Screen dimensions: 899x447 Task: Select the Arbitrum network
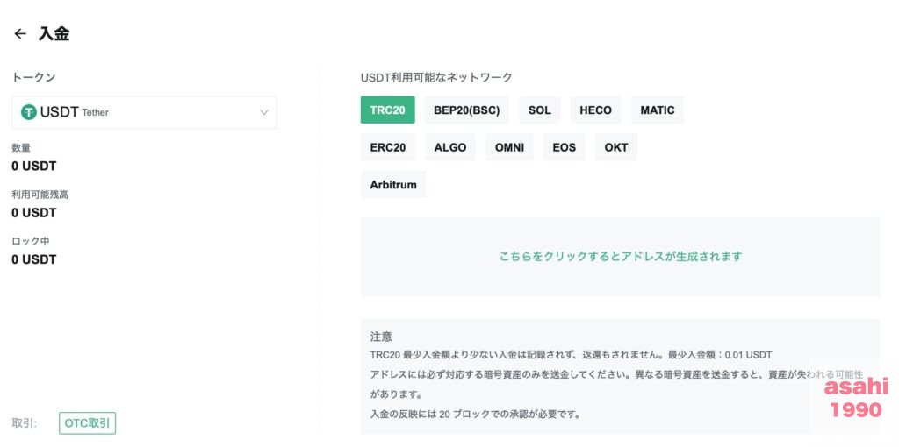[x=393, y=184]
